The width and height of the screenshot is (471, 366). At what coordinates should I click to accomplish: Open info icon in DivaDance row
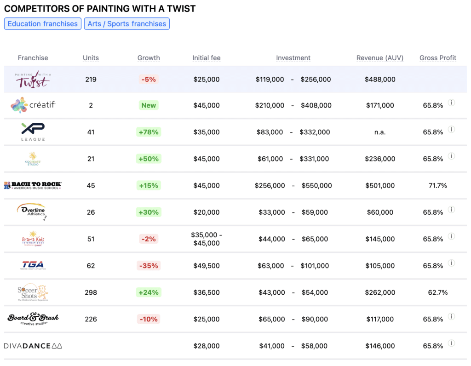(451, 343)
